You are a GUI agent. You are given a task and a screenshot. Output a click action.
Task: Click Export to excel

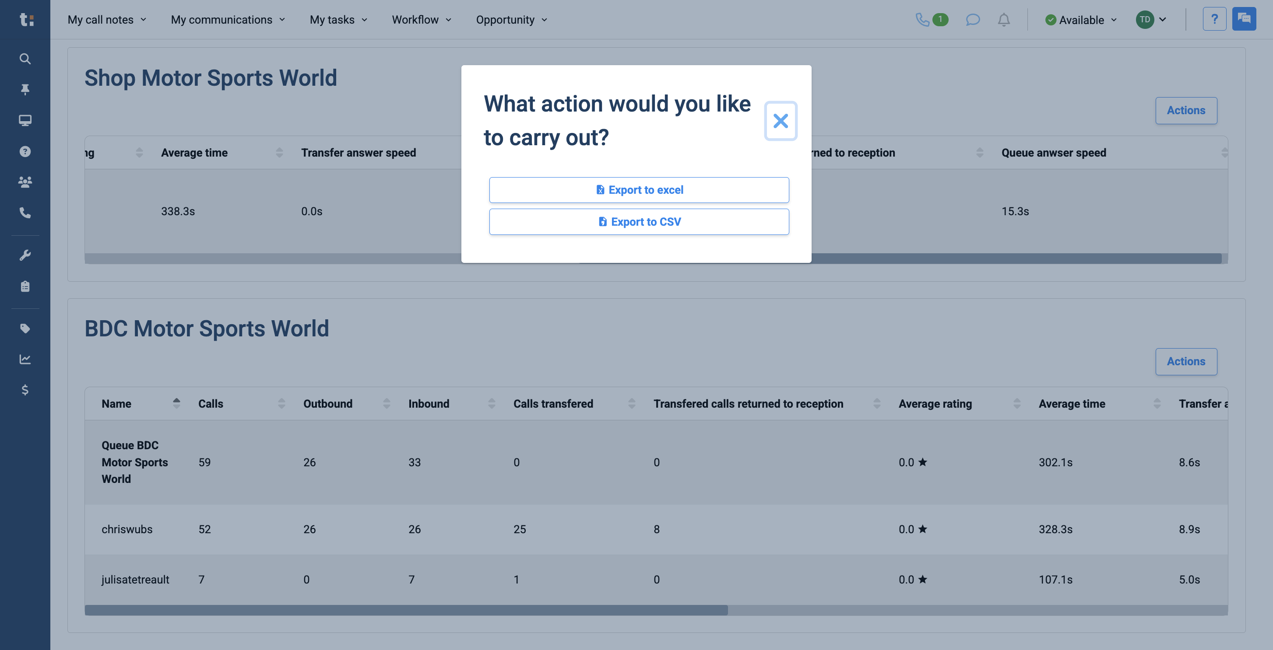(639, 190)
